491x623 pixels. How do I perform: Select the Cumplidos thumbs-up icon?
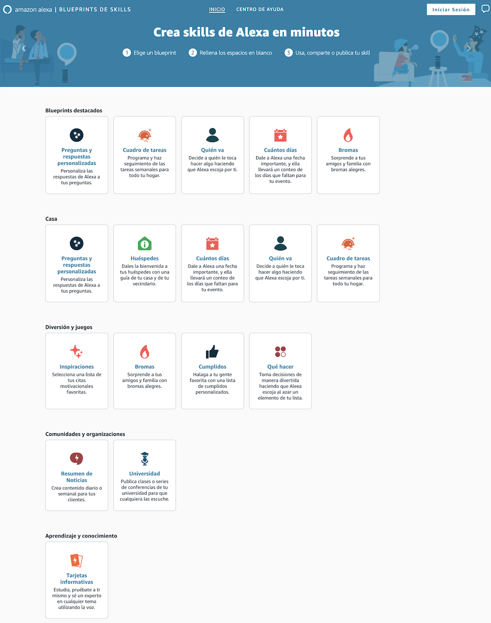click(212, 352)
